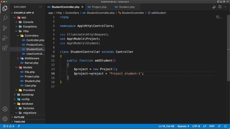Split the editor to the right
The width and height of the screenshot is (230, 129).
point(220,7)
